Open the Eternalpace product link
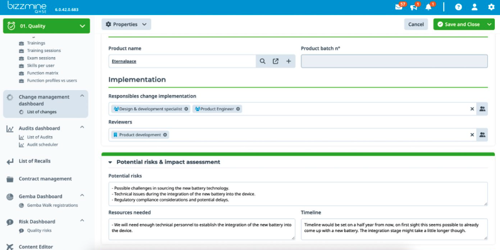This screenshot has width=500, height=250. pos(124,61)
